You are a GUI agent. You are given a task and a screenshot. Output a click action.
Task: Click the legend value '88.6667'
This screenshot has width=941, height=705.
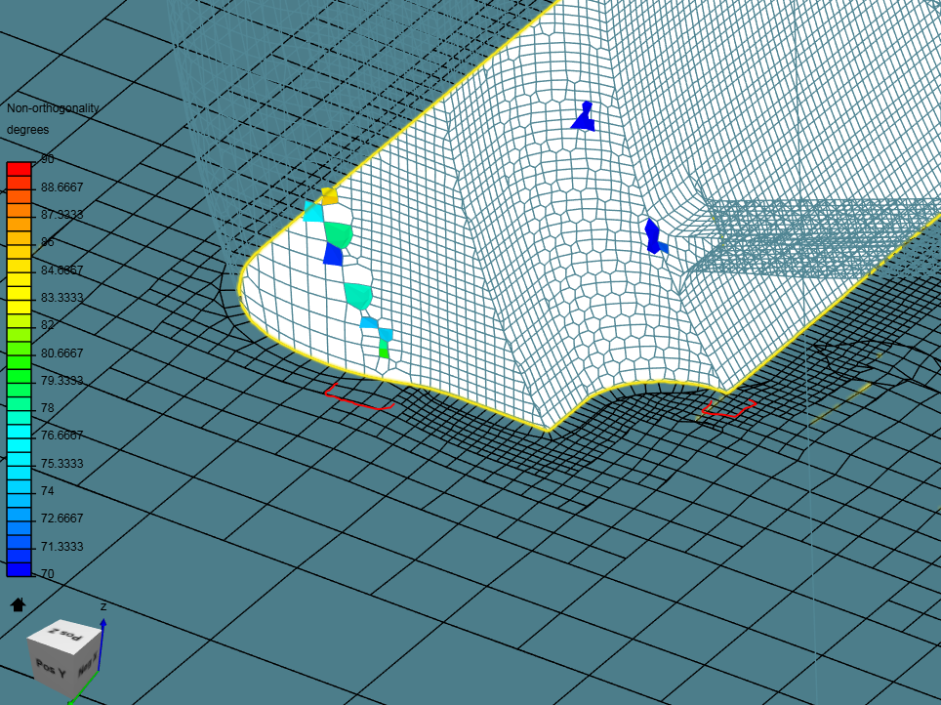pos(61,187)
